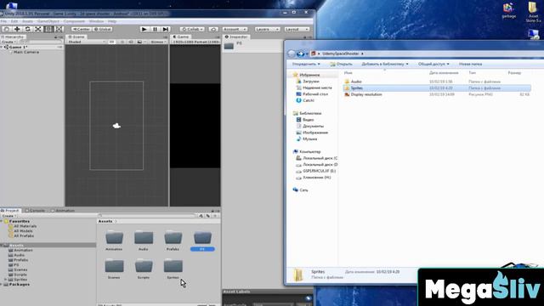Open the Account dropdown
The height and width of the screenshot is (306, 544).
click(x=235, y=29)
